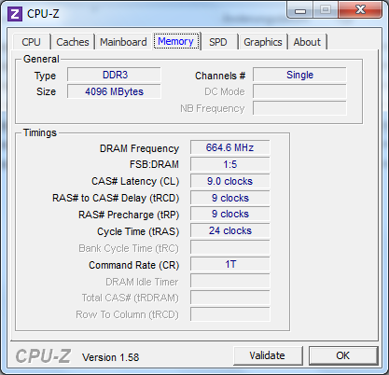
Task: Open the About tab
Action: click(x=307, y=42)
